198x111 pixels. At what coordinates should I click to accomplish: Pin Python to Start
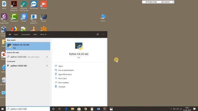(62, 79)
